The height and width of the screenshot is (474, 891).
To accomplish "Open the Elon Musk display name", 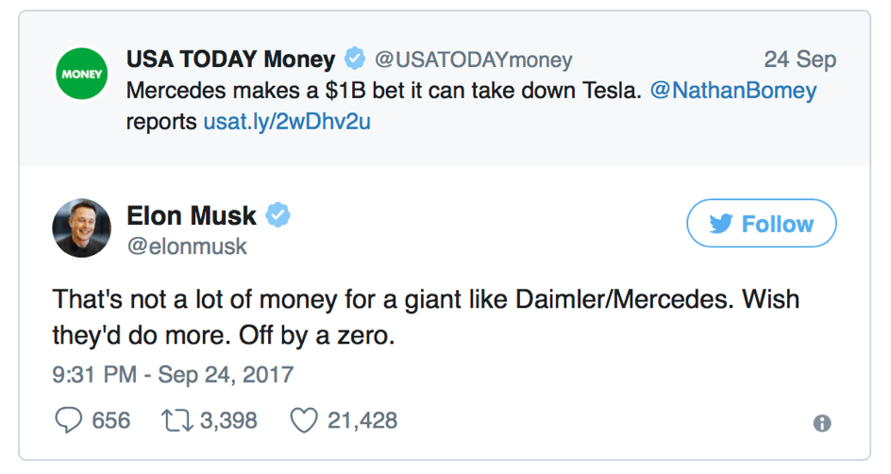I will click(192, 215).
